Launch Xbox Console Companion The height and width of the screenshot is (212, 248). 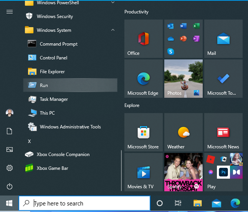pyautogui.click(x=70, y=154)
